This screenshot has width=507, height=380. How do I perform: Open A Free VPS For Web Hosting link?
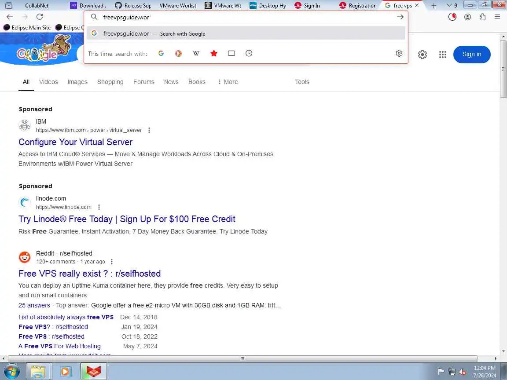click(x=59, y=347)
